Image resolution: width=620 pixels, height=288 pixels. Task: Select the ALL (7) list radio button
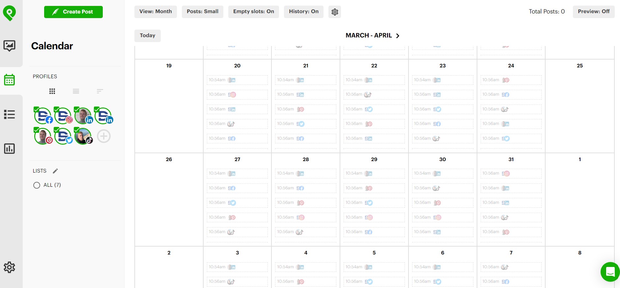[37, 185]
